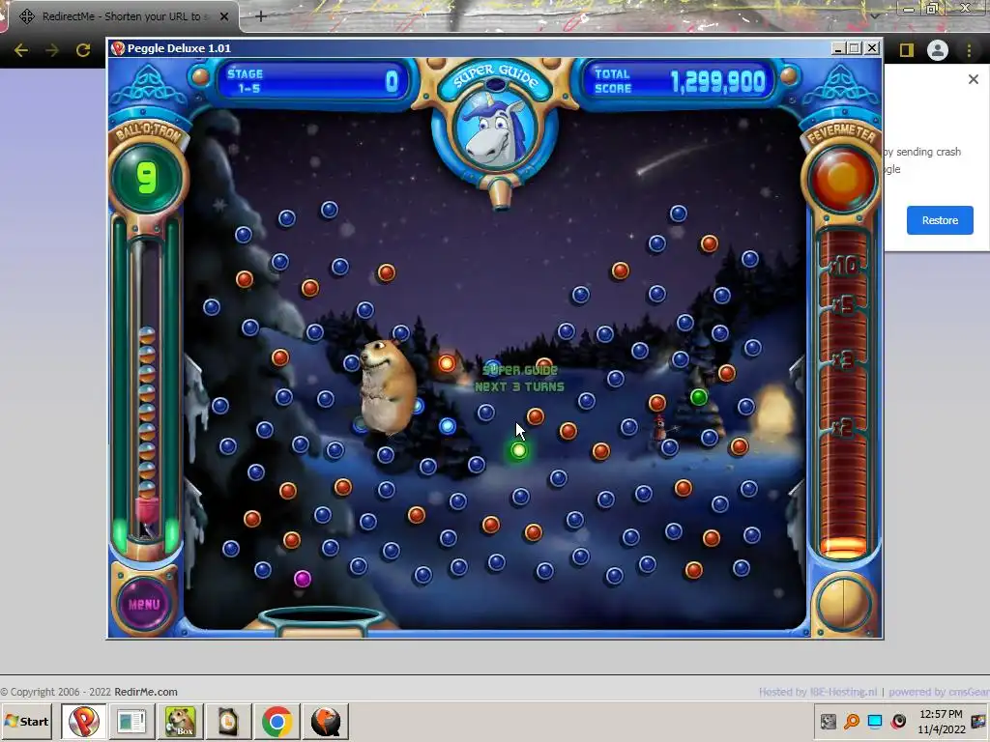
Task: Click the Fevermeter orange orb
Action: click(842, 179)
